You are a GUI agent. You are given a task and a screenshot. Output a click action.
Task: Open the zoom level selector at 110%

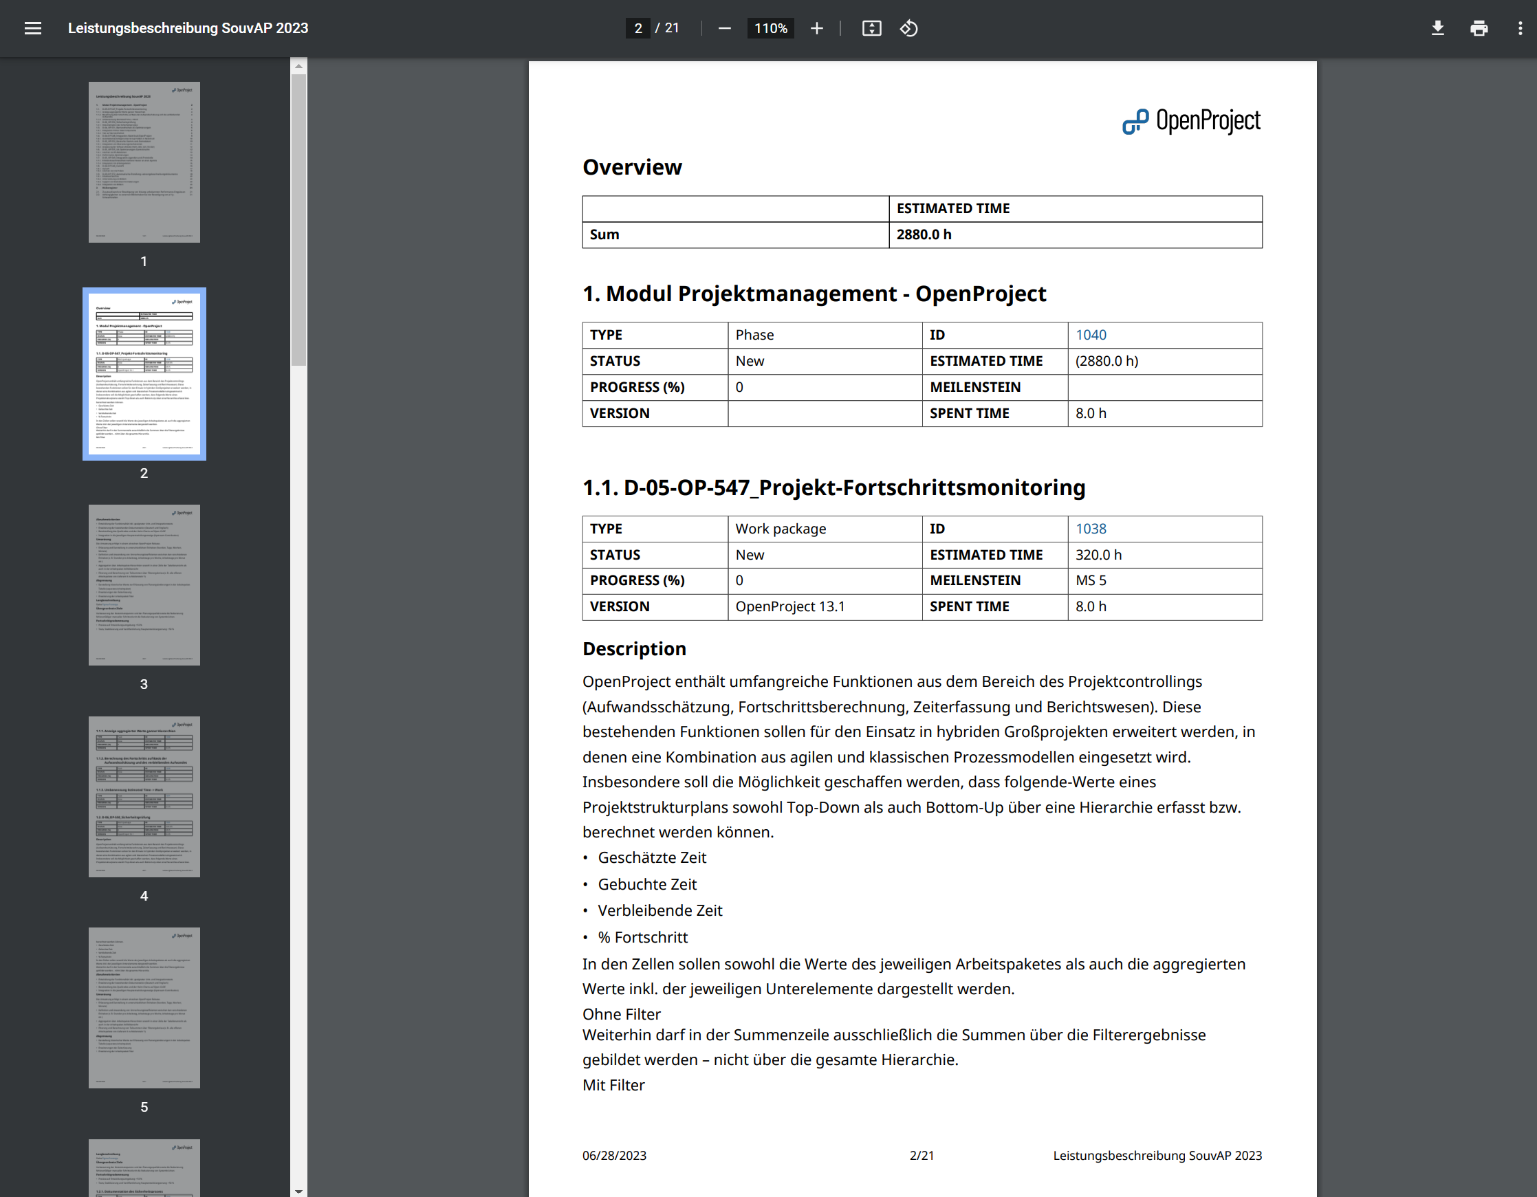pyautogui.click(x=770, y=28)
